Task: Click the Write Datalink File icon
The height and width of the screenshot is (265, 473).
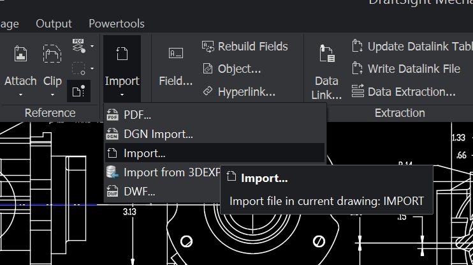Action: (x=357, y=68)
